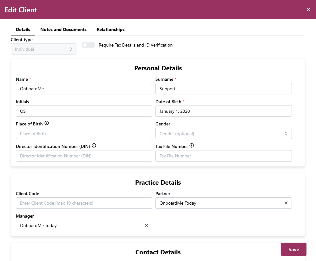This screenshot has height=261, width=316.
Task: Close the Edit Client dialog
Action: tap(308, 10)
